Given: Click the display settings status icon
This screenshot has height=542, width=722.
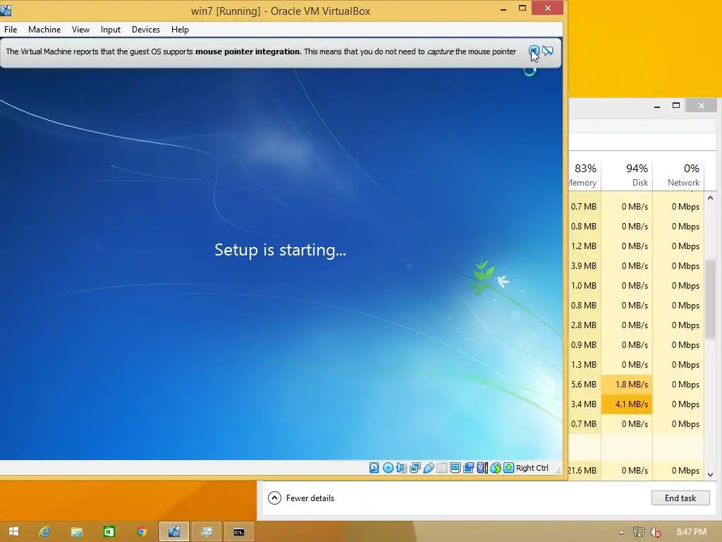Looking at the screenshot, I should click(455, 468).
